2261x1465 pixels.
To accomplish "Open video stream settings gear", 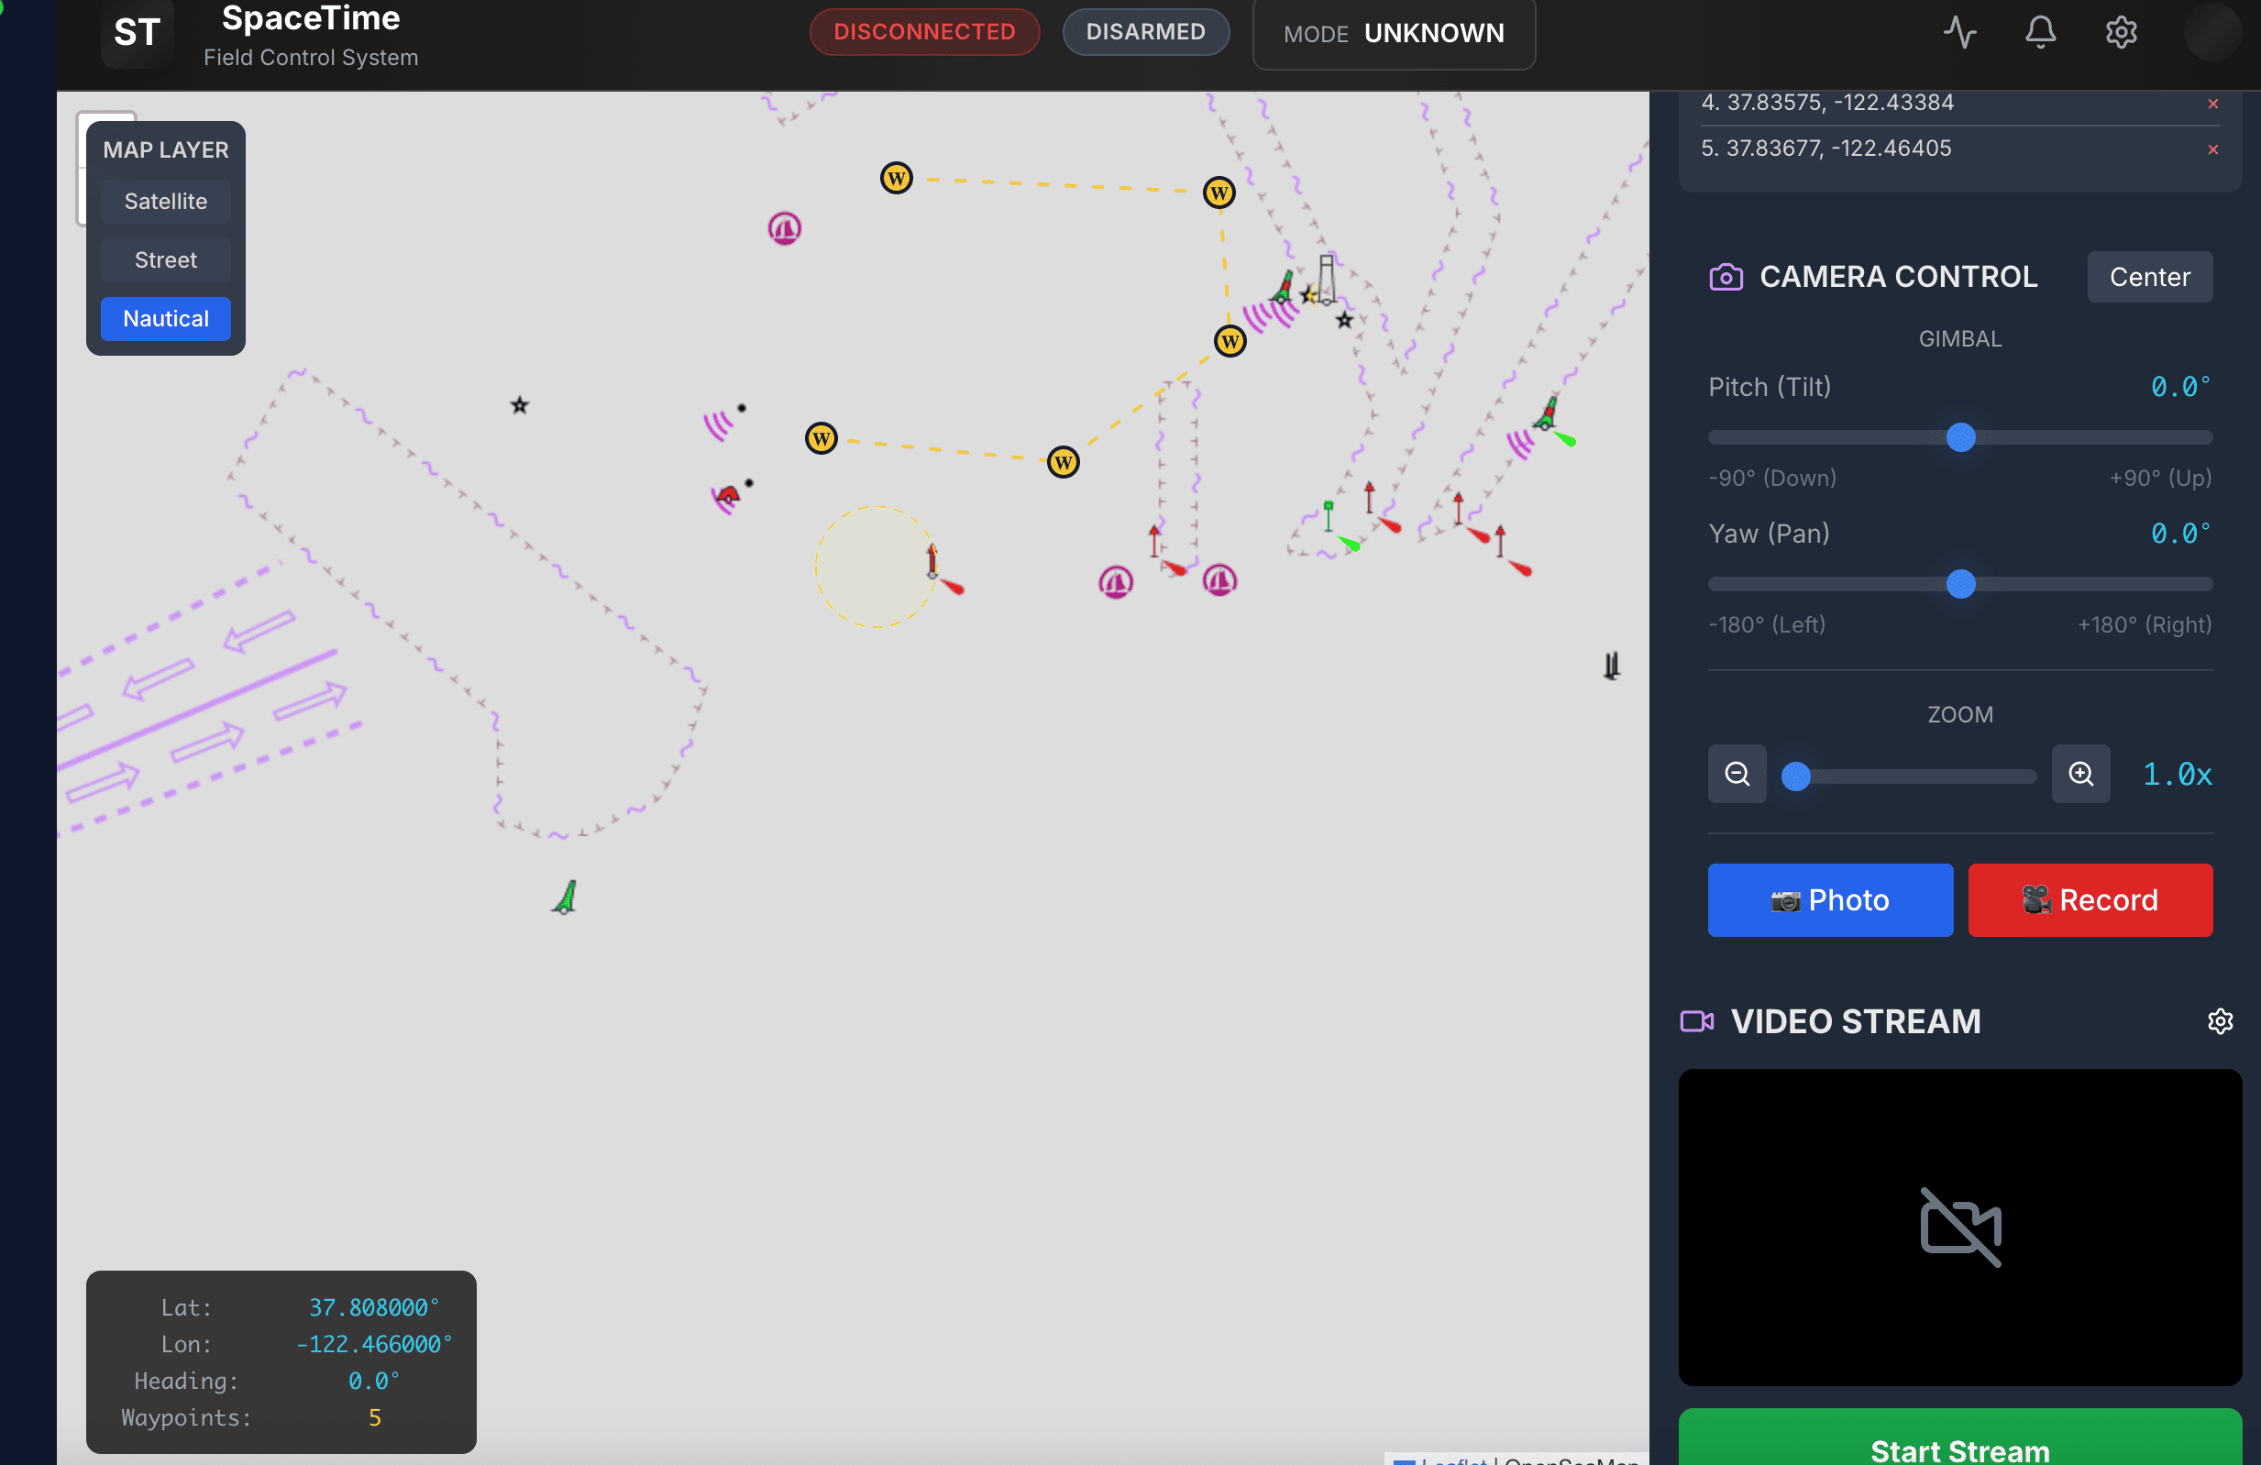I will coord(2220,1021).
